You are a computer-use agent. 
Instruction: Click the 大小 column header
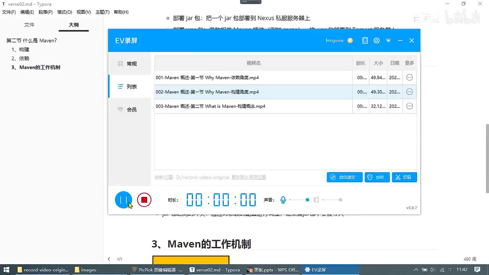[378, 63]
